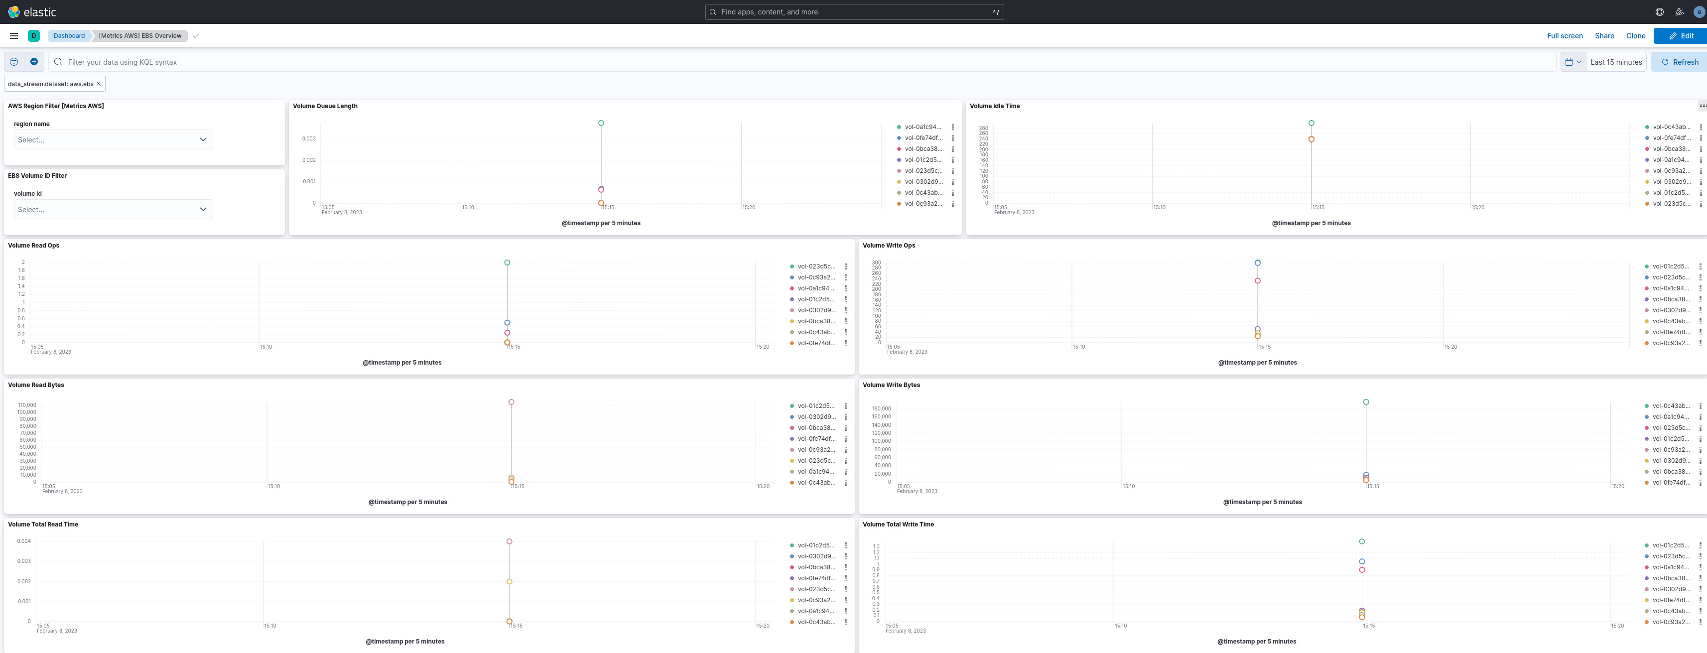Viewport: 1707px width, 653px height.
Task: Click the Dashboard breadcrumb
Action: (x=69, y=36)
